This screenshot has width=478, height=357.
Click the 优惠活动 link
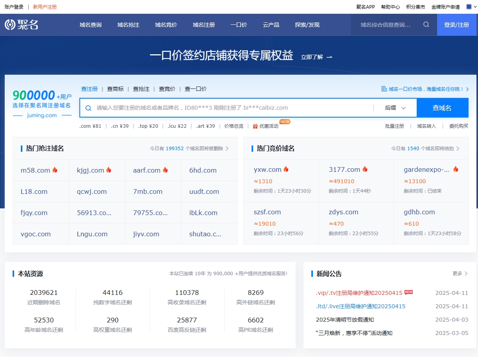click(x=269, y=126)
